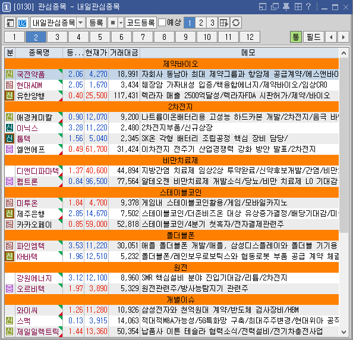The height and width of the screenshot is (340, 353).
Task: Click the 등... column header
Action: 74,53
